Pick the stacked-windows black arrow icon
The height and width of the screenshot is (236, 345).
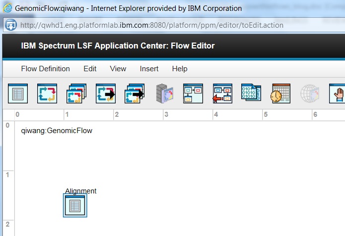[x=135, y=94]
